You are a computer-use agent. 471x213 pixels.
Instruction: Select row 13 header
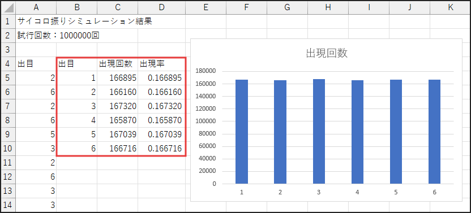[8, 190]
